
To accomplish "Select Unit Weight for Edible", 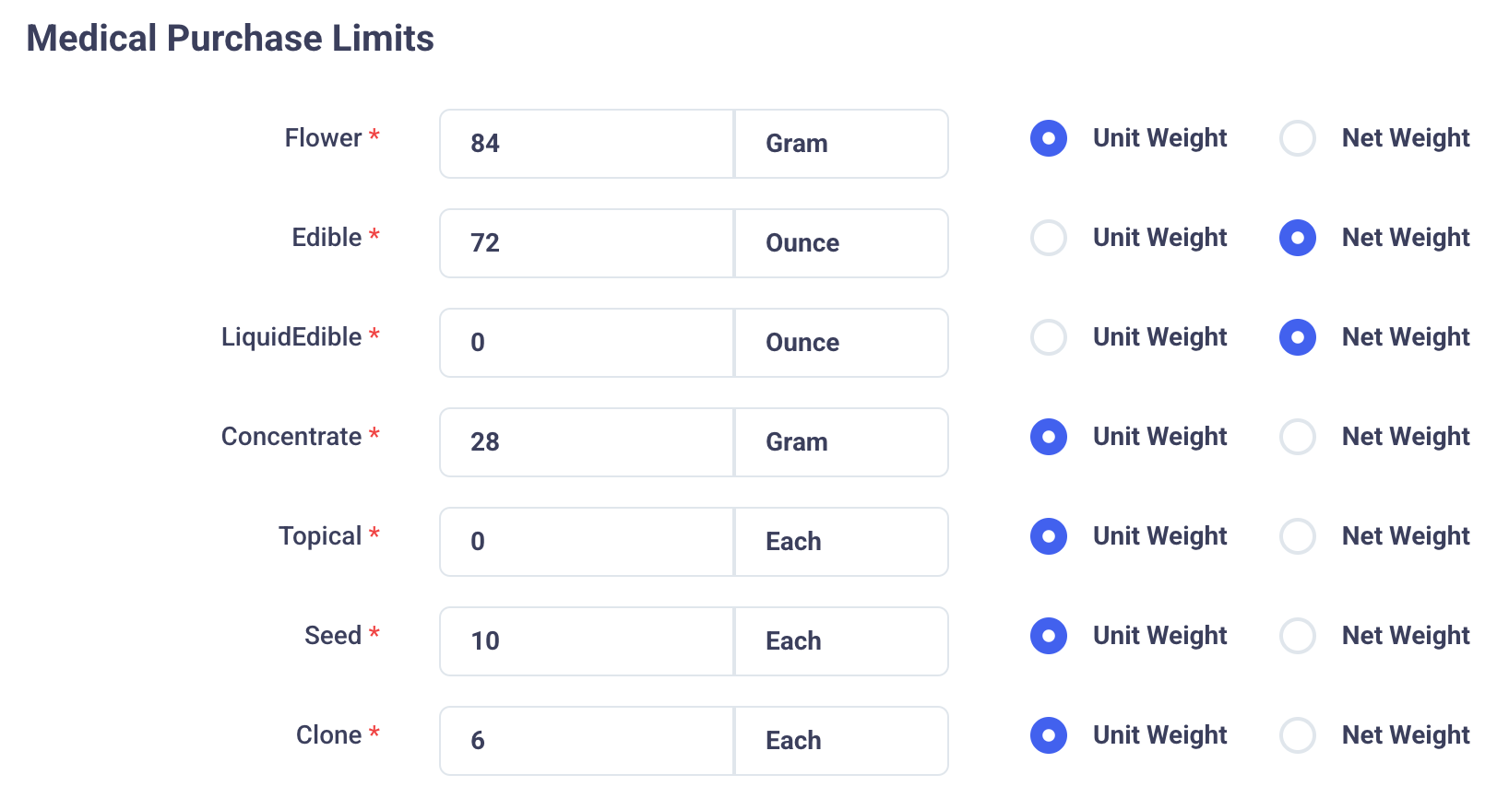I will click(x=1049, y=238).
